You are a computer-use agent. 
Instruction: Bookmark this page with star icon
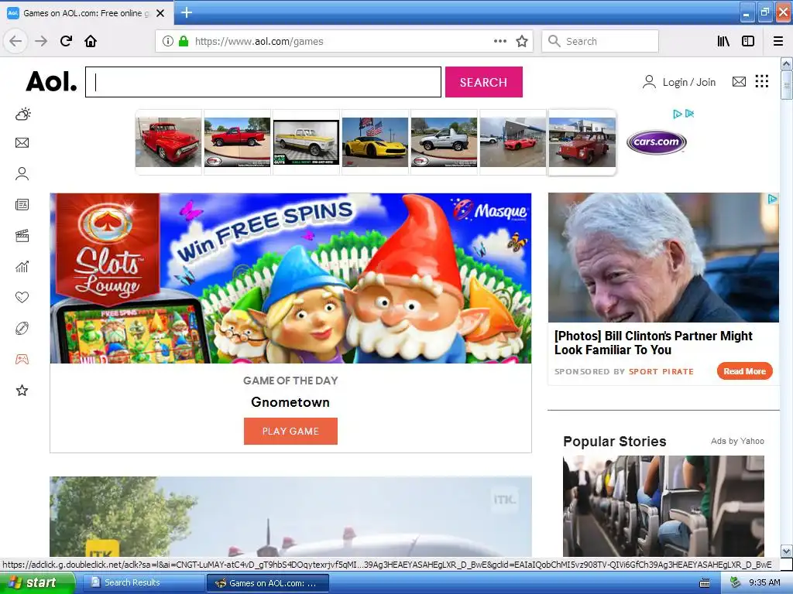tap(522, 41)
